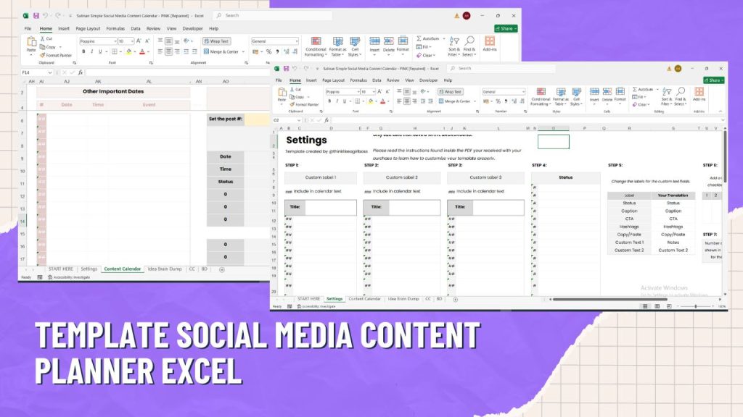Screen dimensions: 743x417
Task: Open the Formulas ribbon tab in the front window
Action: point(358,80)
